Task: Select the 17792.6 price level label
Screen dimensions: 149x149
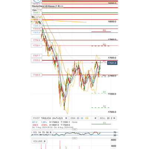Action: [37, 40]
